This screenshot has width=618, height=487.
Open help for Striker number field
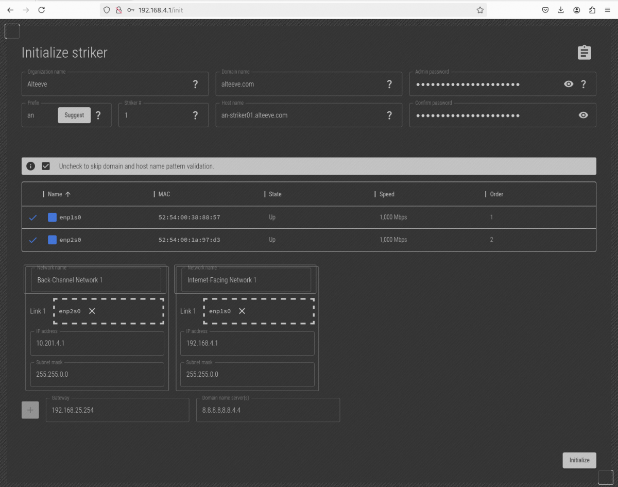(x=195, y=115)
